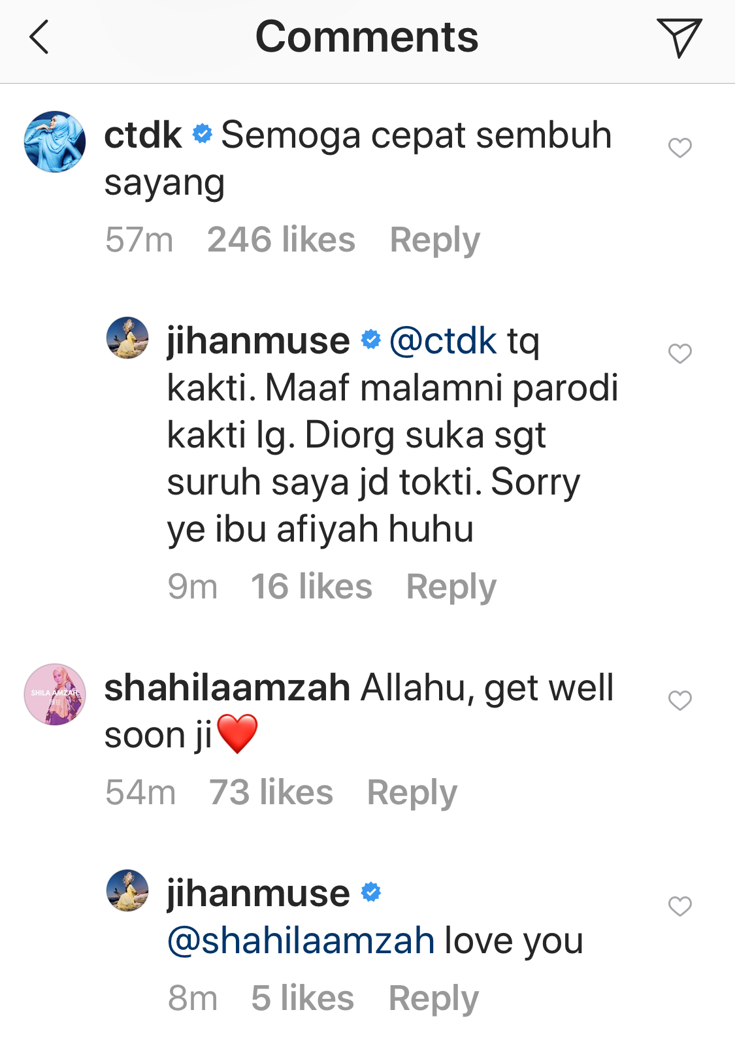Viewport: 735px width, 1044px height.
Task: Reply to shahilaamzah's comment
Action: pyautogui.click(x=412, y=792)
